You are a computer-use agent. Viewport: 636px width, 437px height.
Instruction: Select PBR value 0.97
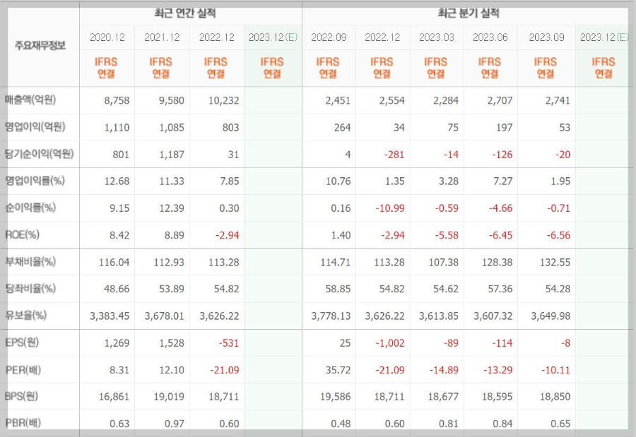pos(175,424)
